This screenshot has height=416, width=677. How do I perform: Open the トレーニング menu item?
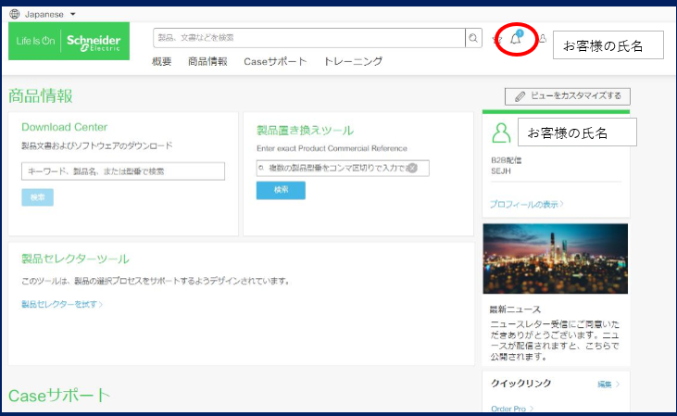353,62
